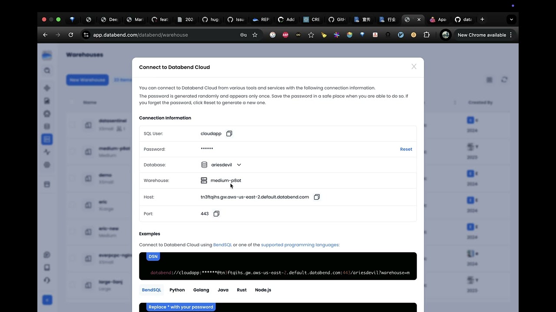Screen dimensions: 556x312
Task: Switch to the 'Issu' GitHub tab
Action: (x=236, y=19)
